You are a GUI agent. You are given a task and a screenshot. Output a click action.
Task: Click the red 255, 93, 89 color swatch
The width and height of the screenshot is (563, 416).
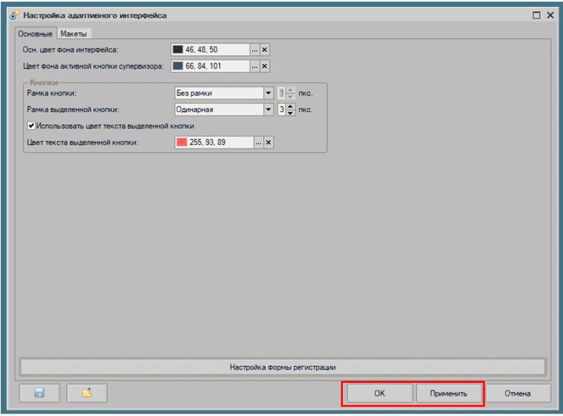(x=181, y=142)
